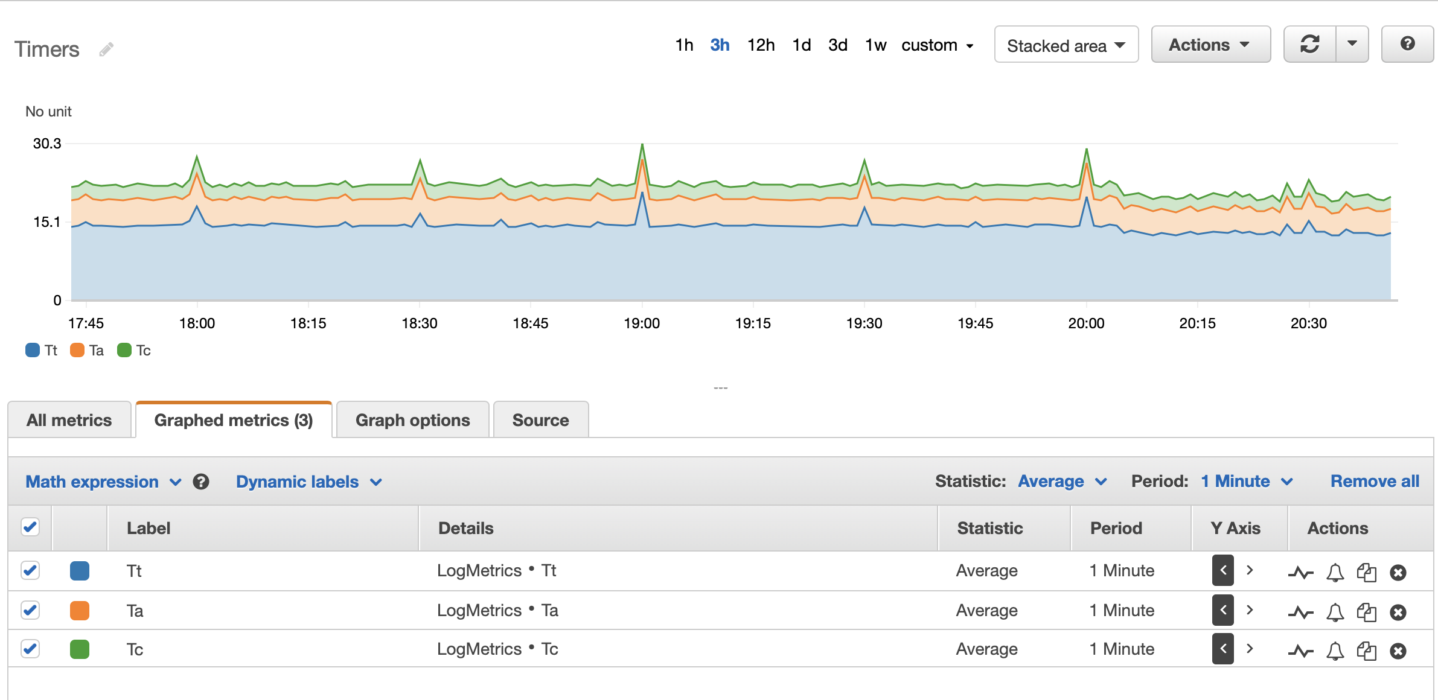Open help with the question mark button

pos(1407,44)
